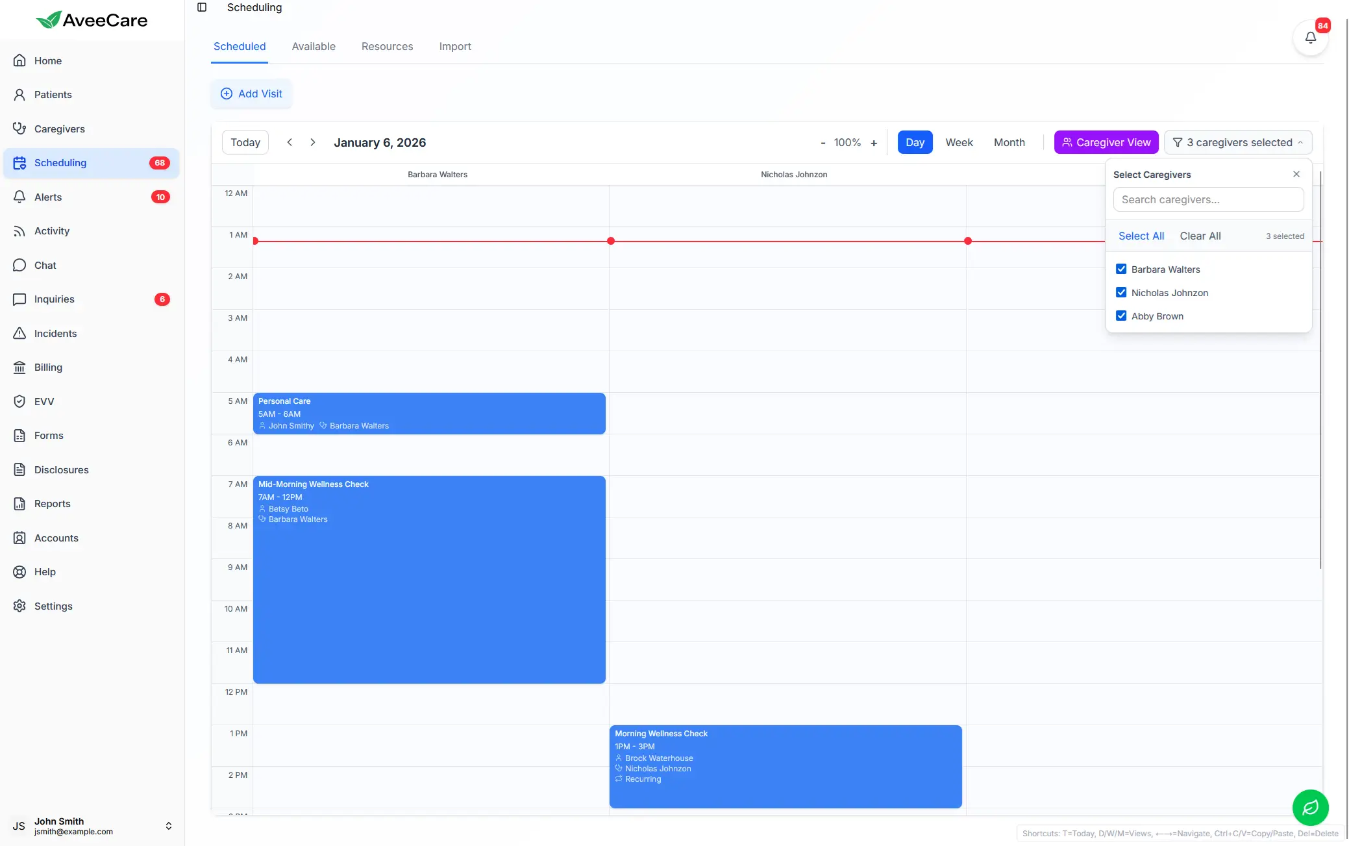The width and height of the screenshot is (1349, 846).
Task: Click Clear All caregivers link
Action: (x=1200, y=236)
